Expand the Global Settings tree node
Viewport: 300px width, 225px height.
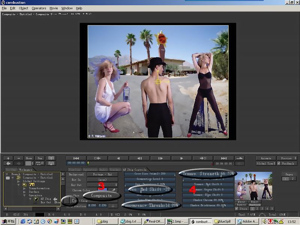click(18, 181)
